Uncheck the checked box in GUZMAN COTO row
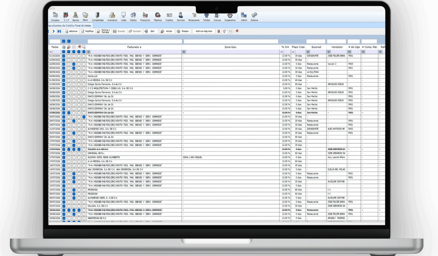The image size is (438, 256). 64,157
